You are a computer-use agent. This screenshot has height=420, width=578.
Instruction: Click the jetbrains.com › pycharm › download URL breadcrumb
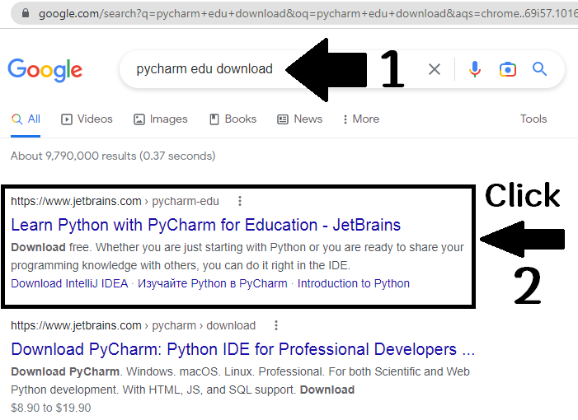pos(133,326)
